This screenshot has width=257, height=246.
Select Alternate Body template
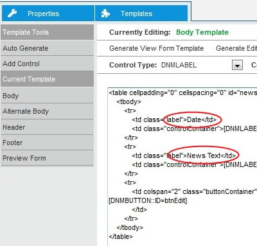[47, 111]
